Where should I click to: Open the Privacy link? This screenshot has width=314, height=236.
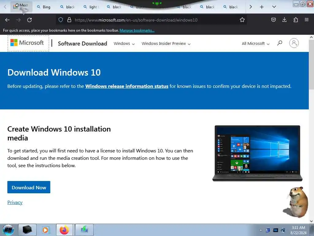tap(15, 202)
